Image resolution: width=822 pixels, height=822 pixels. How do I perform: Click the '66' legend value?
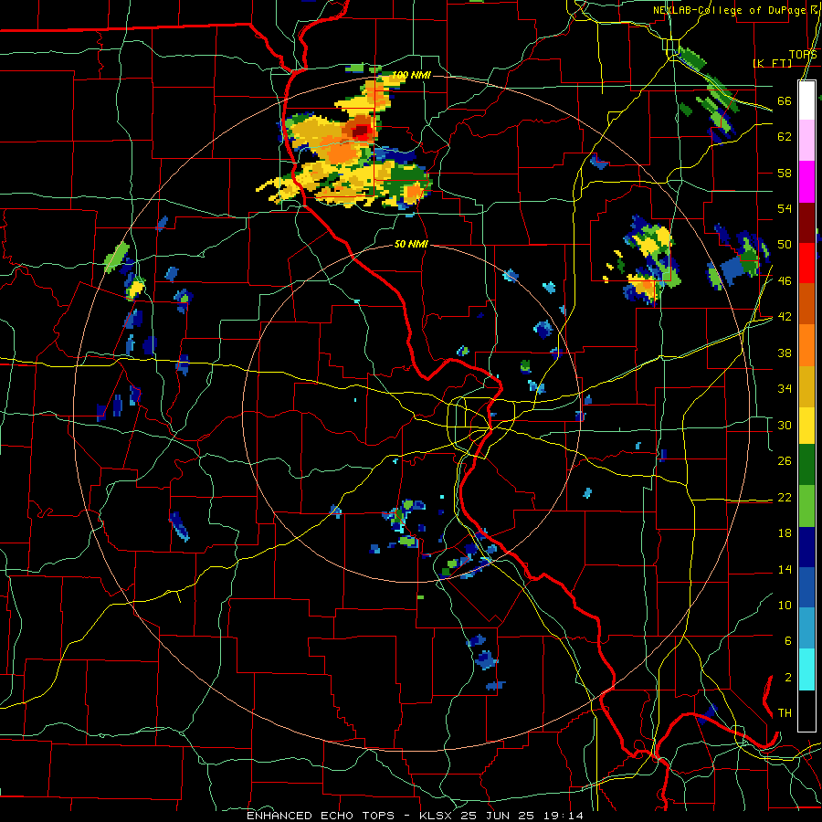[785, 100]
